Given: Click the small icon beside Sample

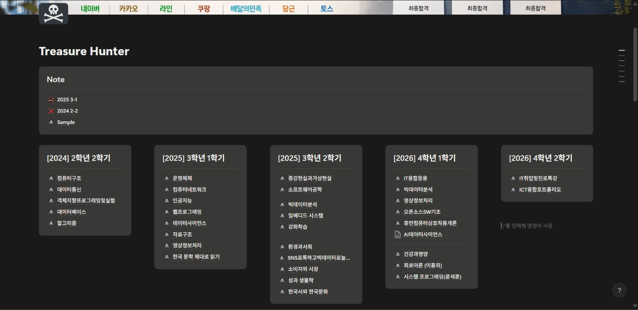Looking at the screenshot, I should (51, 122).
